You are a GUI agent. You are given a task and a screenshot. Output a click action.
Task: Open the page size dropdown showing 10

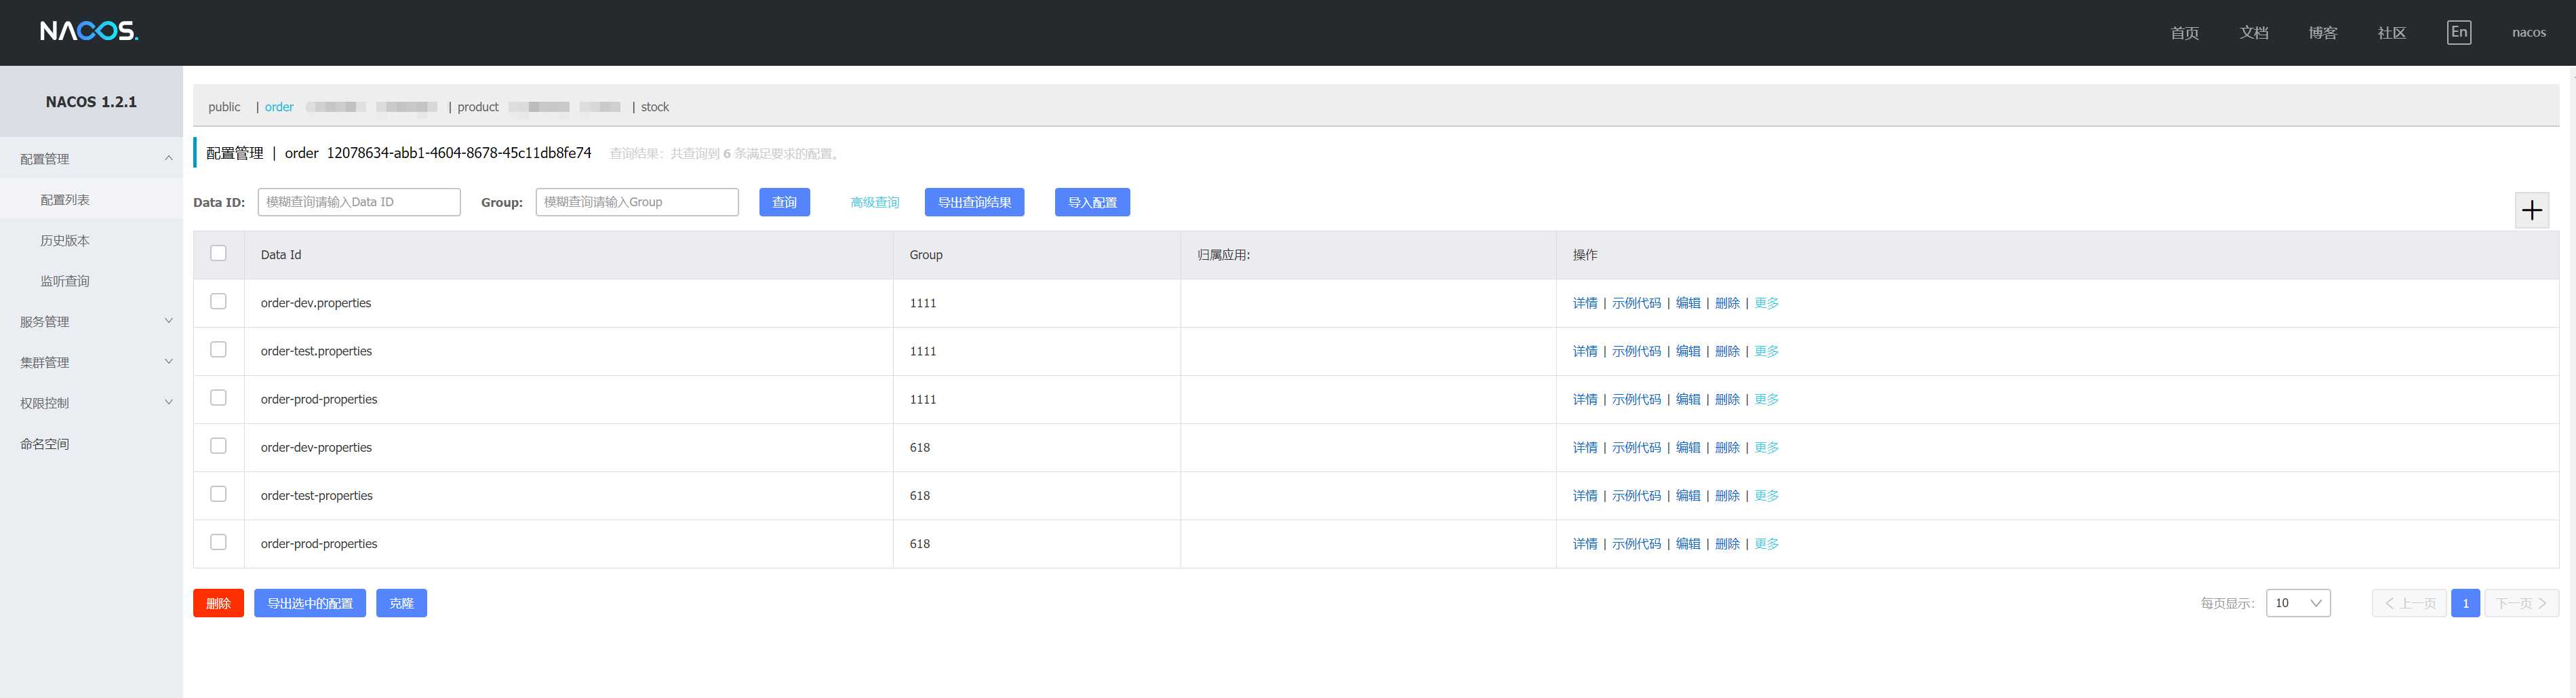pos(2298,603)
